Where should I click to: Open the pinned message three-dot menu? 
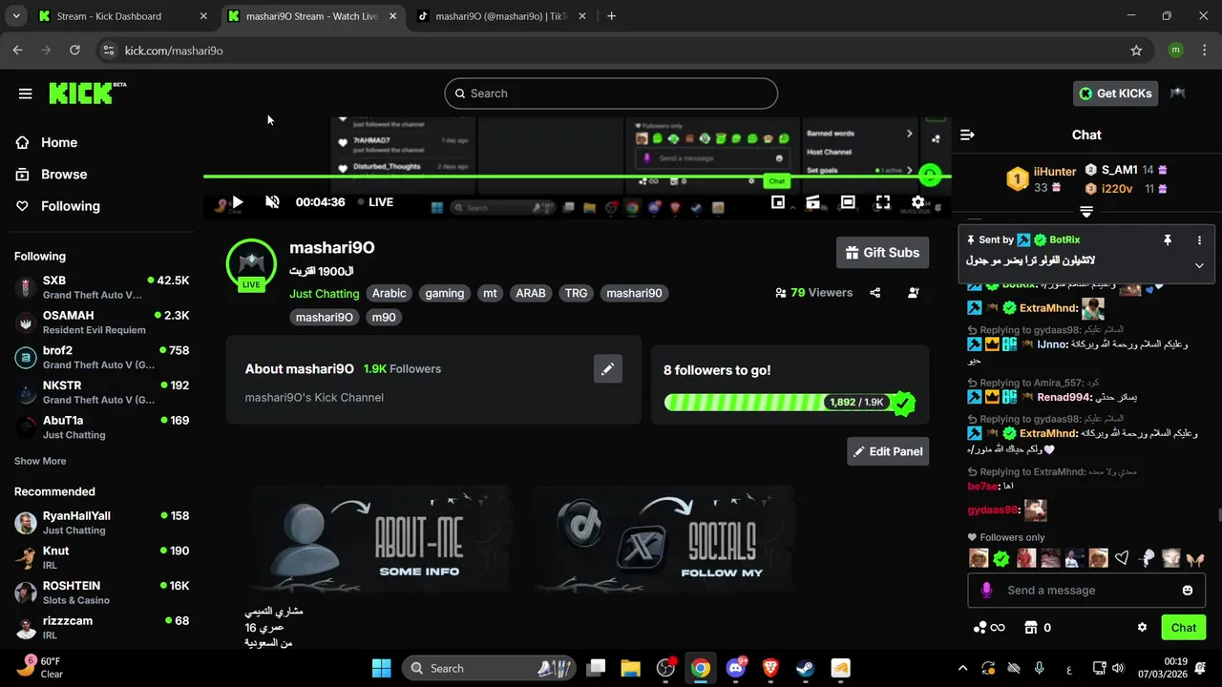pyautogui.click(x=1200, y=240)
